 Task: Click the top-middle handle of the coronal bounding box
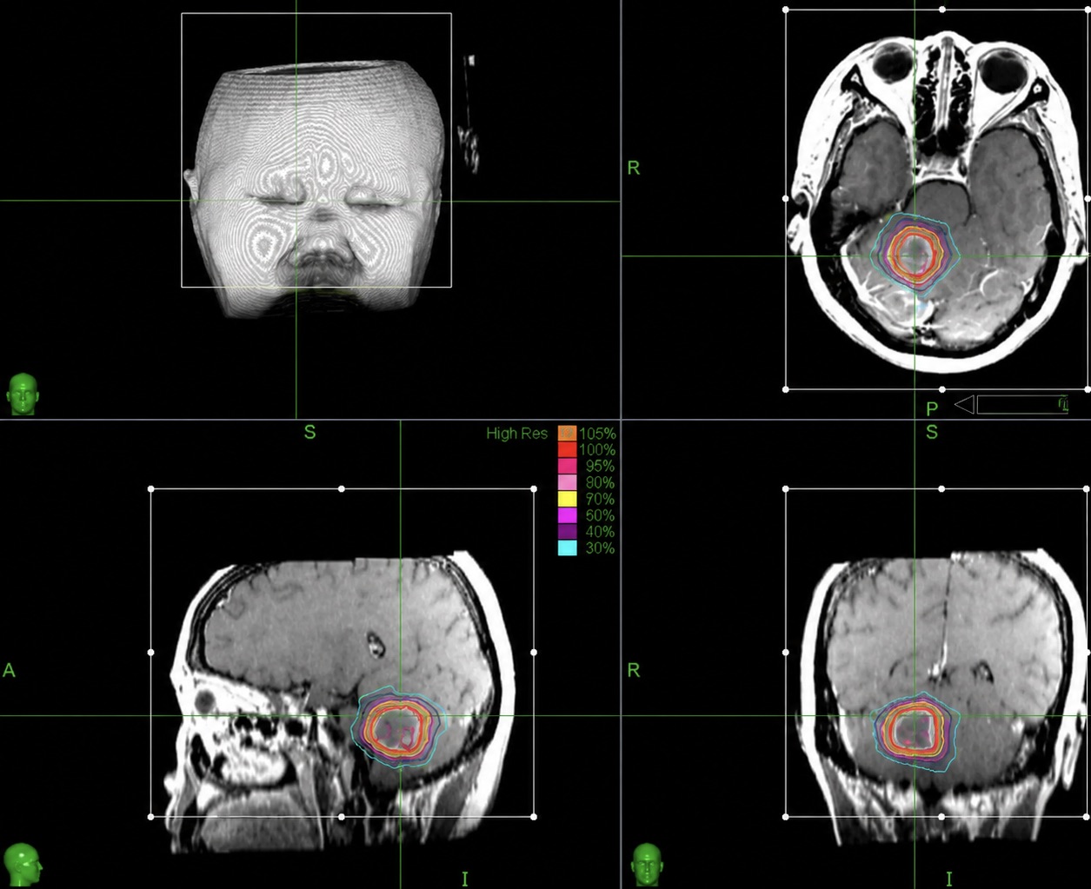point(942,488)
